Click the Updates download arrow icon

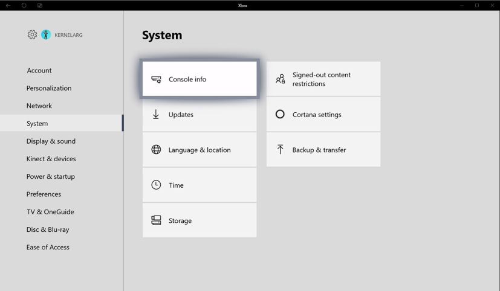(x=156, y=114)
